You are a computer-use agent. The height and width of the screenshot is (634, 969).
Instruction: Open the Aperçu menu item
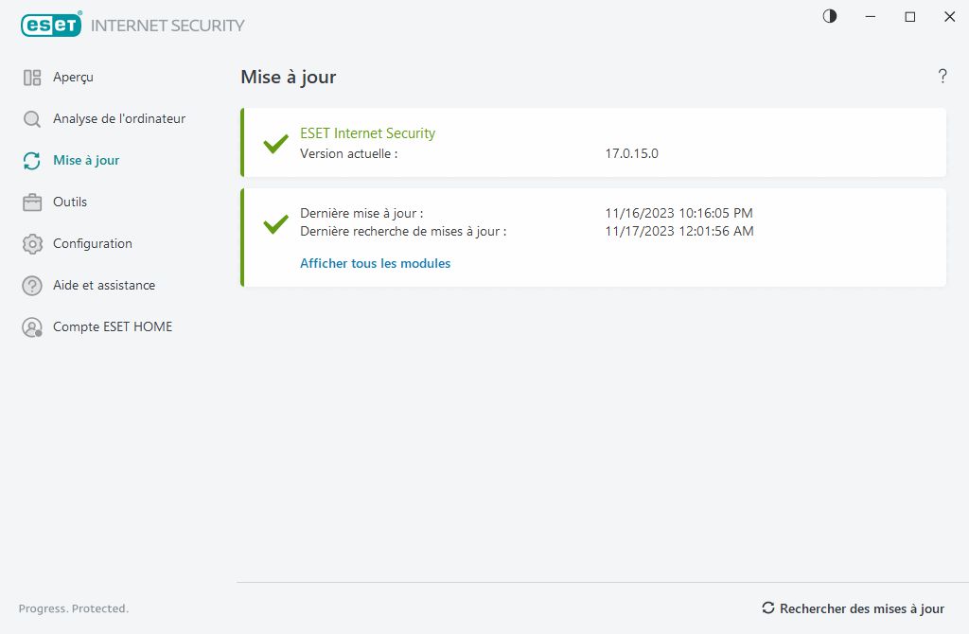tap(73, 78)
